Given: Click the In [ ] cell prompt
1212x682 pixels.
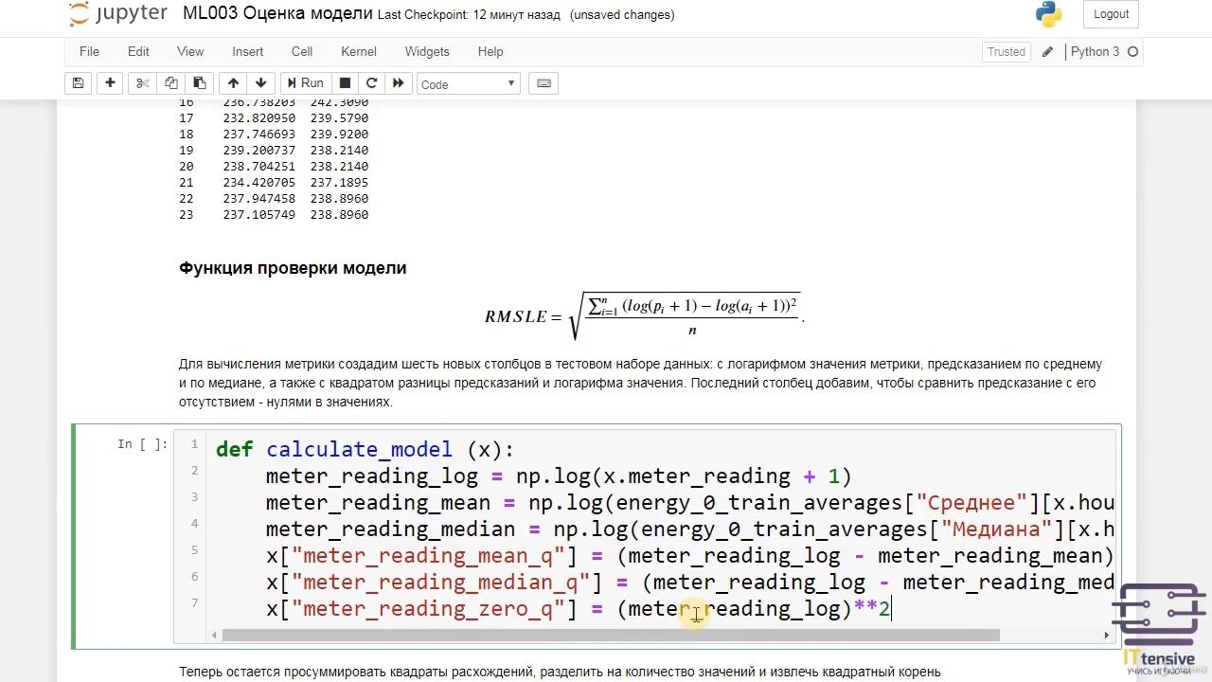Looking at the screenshot, I should pos(143,443).
